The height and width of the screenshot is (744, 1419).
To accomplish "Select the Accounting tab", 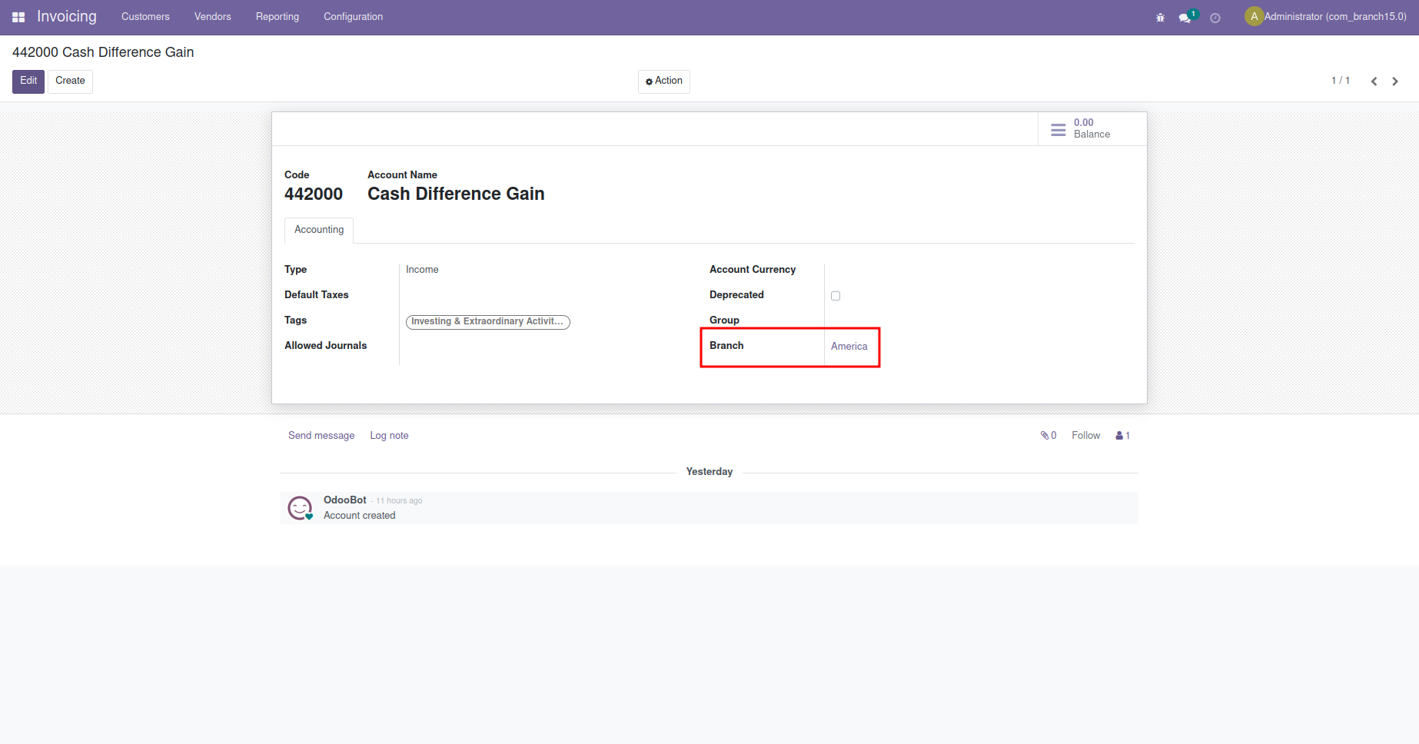I will point(319,230).
